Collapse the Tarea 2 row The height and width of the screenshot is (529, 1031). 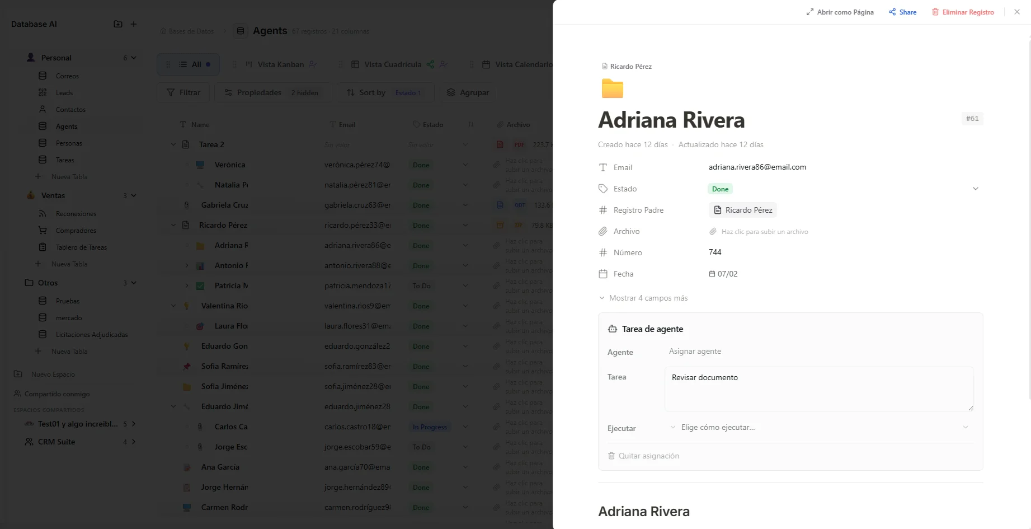coord(173,144)
